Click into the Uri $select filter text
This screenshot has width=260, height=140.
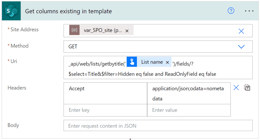point(142,74)
